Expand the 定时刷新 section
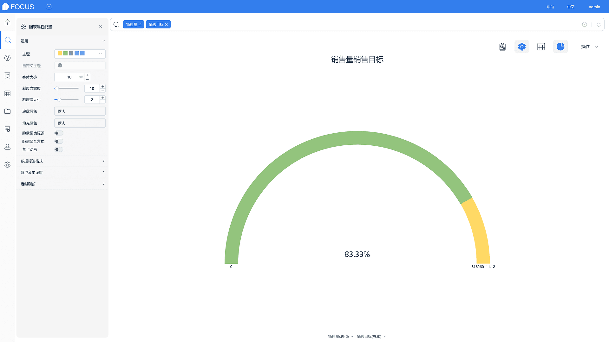 click(62, 184)
